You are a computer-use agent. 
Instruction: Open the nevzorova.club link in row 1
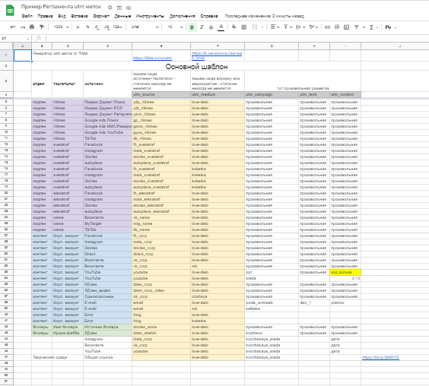point(217,55)
